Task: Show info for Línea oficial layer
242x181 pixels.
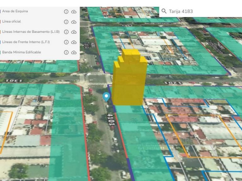Action: pos(66,22)
